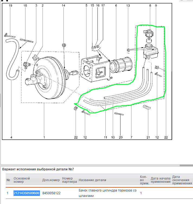
Task: Click the ribbed protective boot drawing
Action: pos(121,65)
